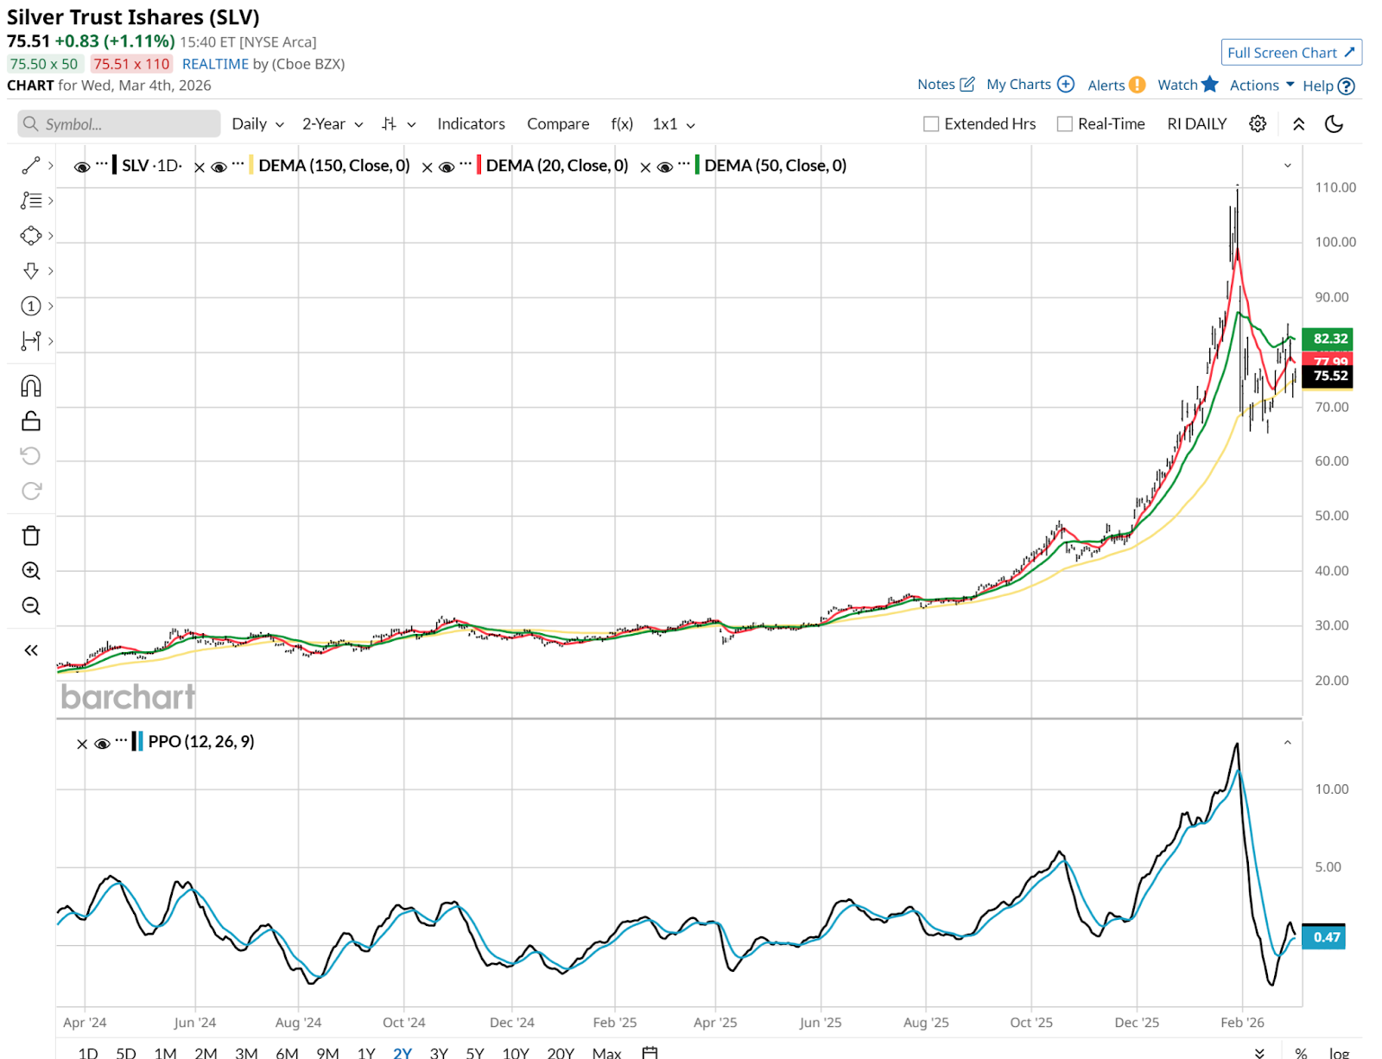Open Notes for this symbol

(x=946, y=84)
